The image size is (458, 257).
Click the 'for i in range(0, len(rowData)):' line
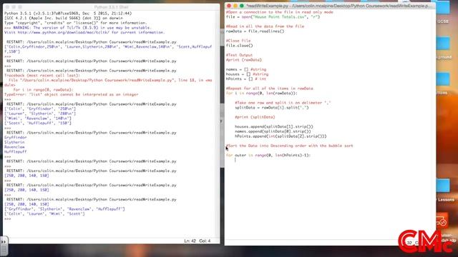261,94
